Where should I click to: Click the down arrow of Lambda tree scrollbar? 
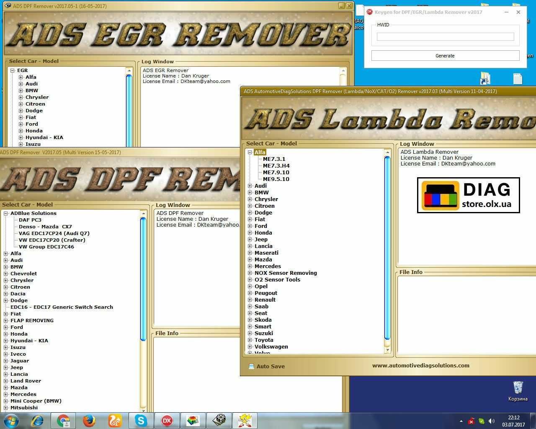point(387,350)
